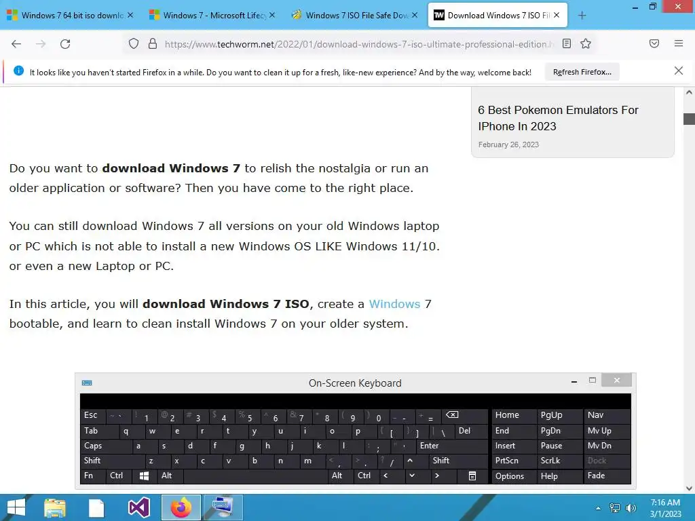Toggle reader view icon in address bar
This screenshot has width=695, height=521.
click(x=567, y=43)
